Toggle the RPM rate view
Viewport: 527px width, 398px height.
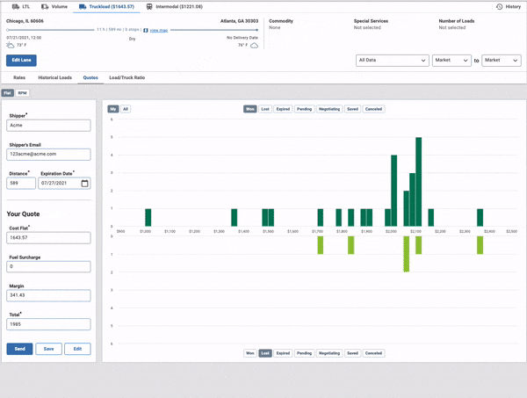(23, 93)
